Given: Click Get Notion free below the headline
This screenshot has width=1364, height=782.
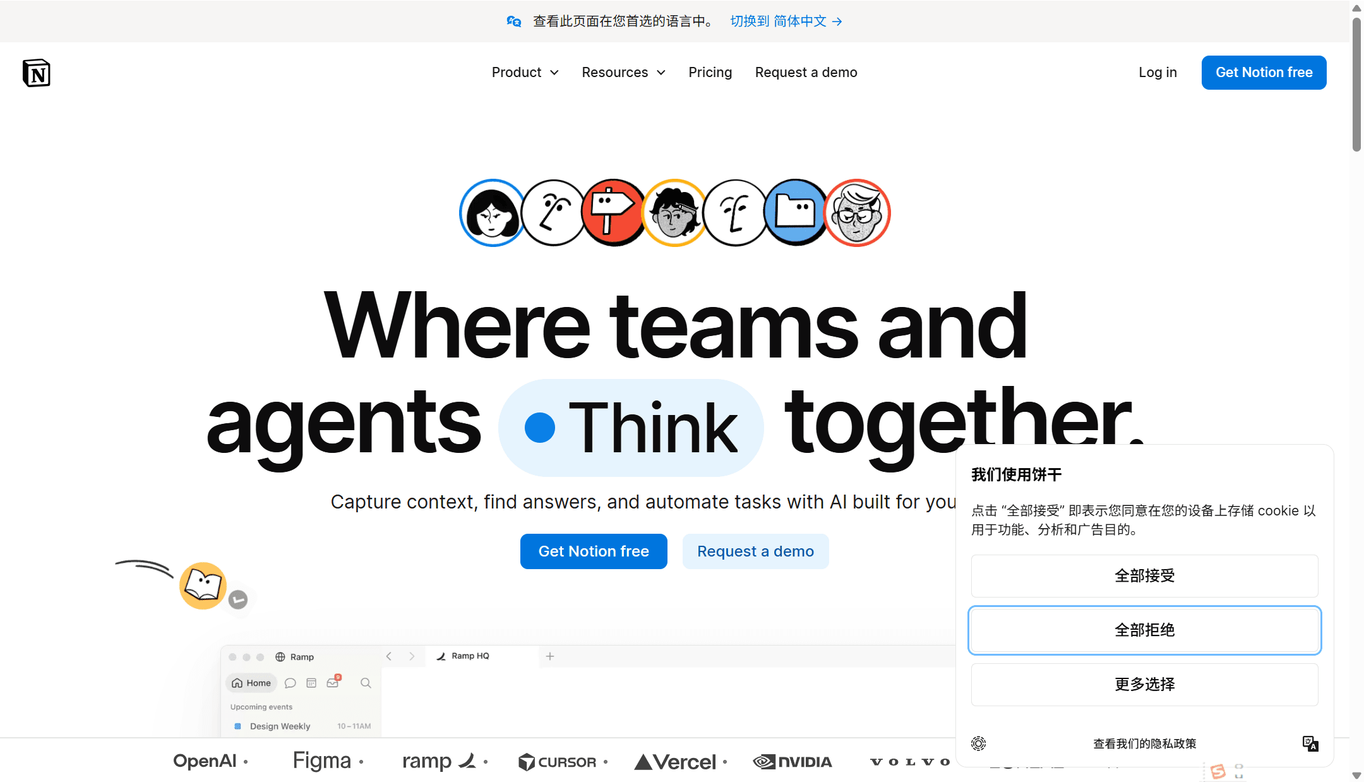Looking at the screenshot, I should tap(594, 551).
